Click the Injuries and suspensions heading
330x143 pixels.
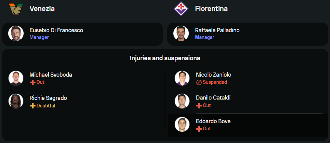click(165, 58)
